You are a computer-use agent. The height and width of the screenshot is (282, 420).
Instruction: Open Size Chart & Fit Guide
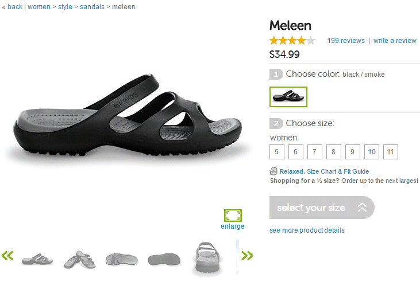[x=338, y=171]
